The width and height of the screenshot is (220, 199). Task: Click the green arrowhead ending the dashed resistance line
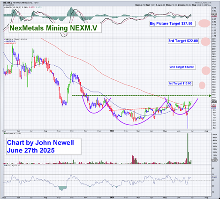click(x=210, y=96)
